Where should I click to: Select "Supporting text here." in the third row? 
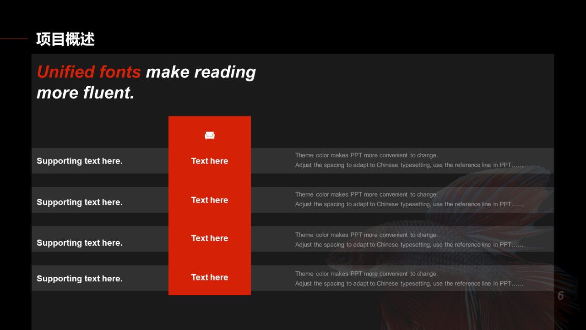point(80,243)
